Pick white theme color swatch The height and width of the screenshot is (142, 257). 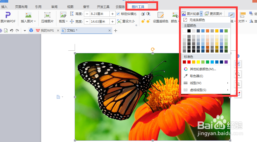click(x=184, y=31)
